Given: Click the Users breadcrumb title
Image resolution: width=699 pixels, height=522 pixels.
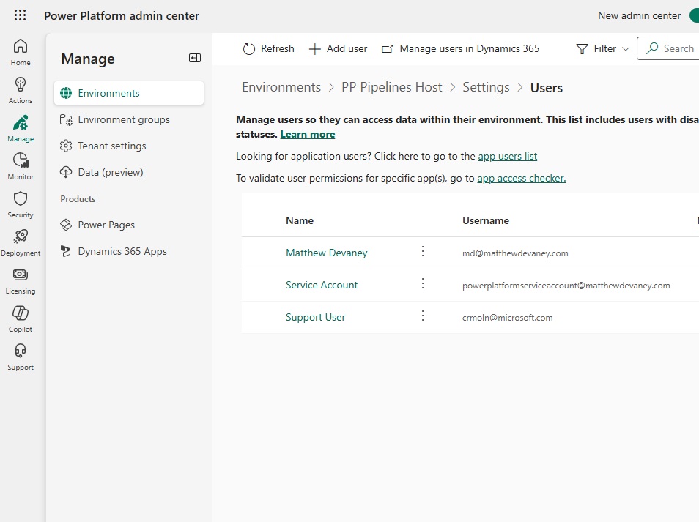Looking at the screenshot, I should 546,88.
